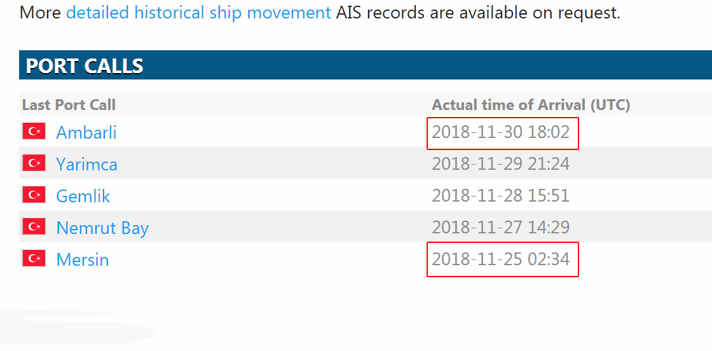712x351 pixels.
Task: Open the Ambarli port link
Action: (86, 132)
